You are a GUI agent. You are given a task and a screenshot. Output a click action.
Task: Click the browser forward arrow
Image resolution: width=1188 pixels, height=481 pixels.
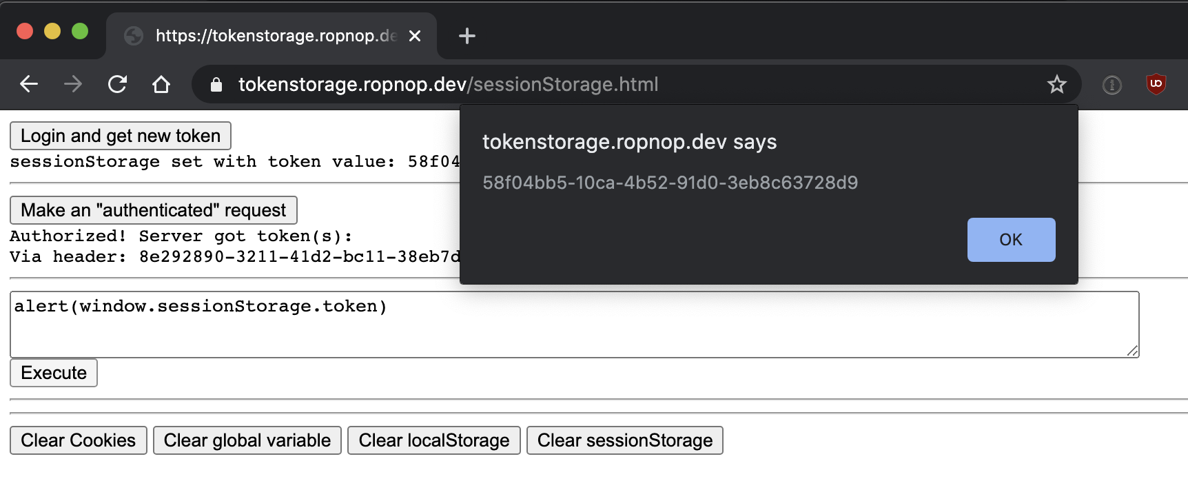pos(73,84)
